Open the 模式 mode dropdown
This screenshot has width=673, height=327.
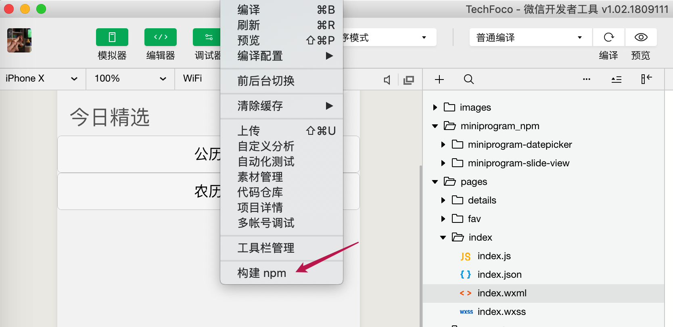389,37
